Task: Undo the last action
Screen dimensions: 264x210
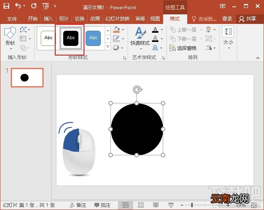Action: tap(18, 6)
